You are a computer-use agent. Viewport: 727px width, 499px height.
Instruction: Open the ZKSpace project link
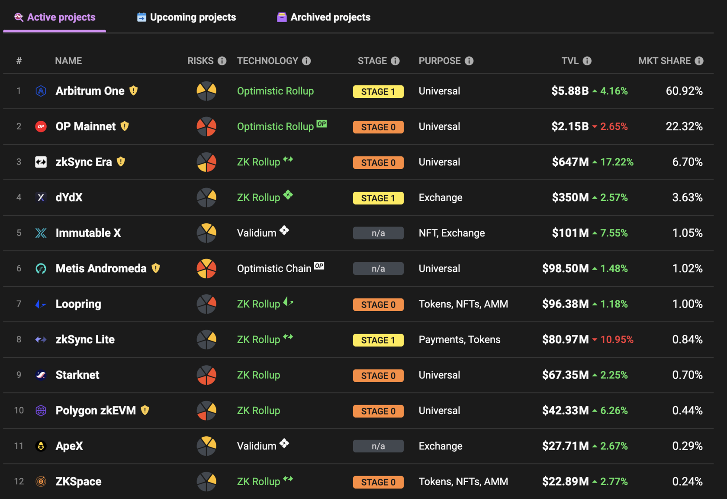pos(78,481)
